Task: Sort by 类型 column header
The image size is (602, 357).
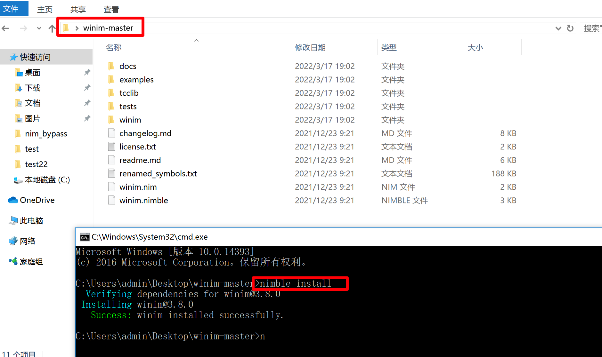Action: (389, 48)
